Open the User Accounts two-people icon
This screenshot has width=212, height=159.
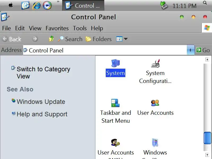[x=155, y=103]
